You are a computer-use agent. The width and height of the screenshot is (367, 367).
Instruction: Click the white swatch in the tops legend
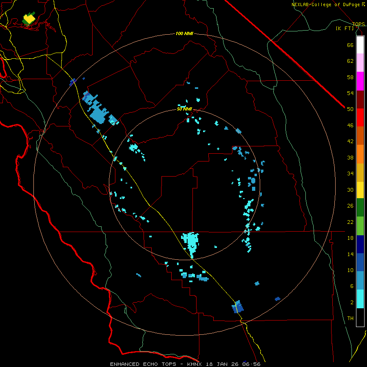click(x=360, y=45)
